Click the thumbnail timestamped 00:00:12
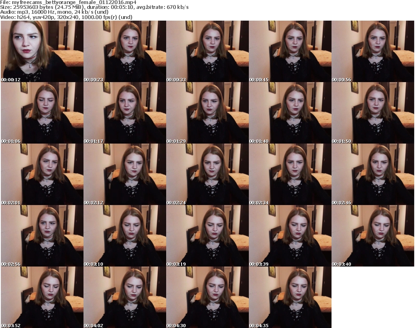Screen dimensions: 415x328 [42, 51]
